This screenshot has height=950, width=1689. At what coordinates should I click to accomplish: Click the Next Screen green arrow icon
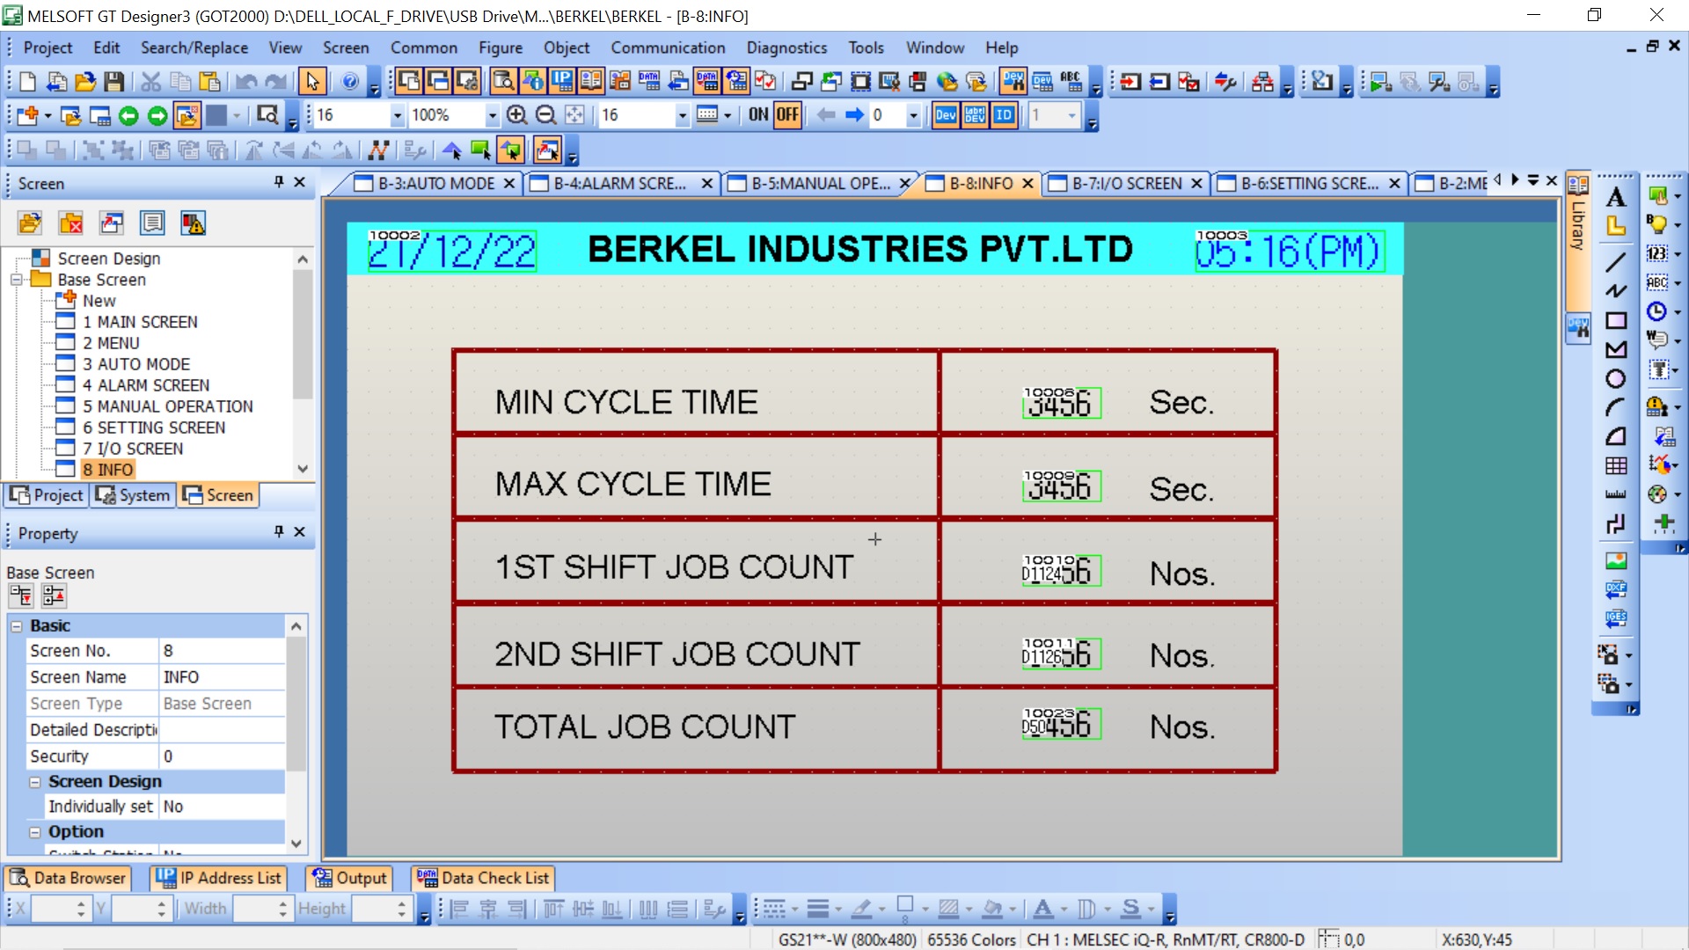pyautogui.click(x=157, y=115)
